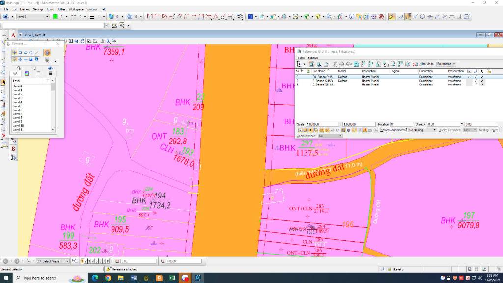
Task: Open the Utilities menu
Action: pos(61,9)
